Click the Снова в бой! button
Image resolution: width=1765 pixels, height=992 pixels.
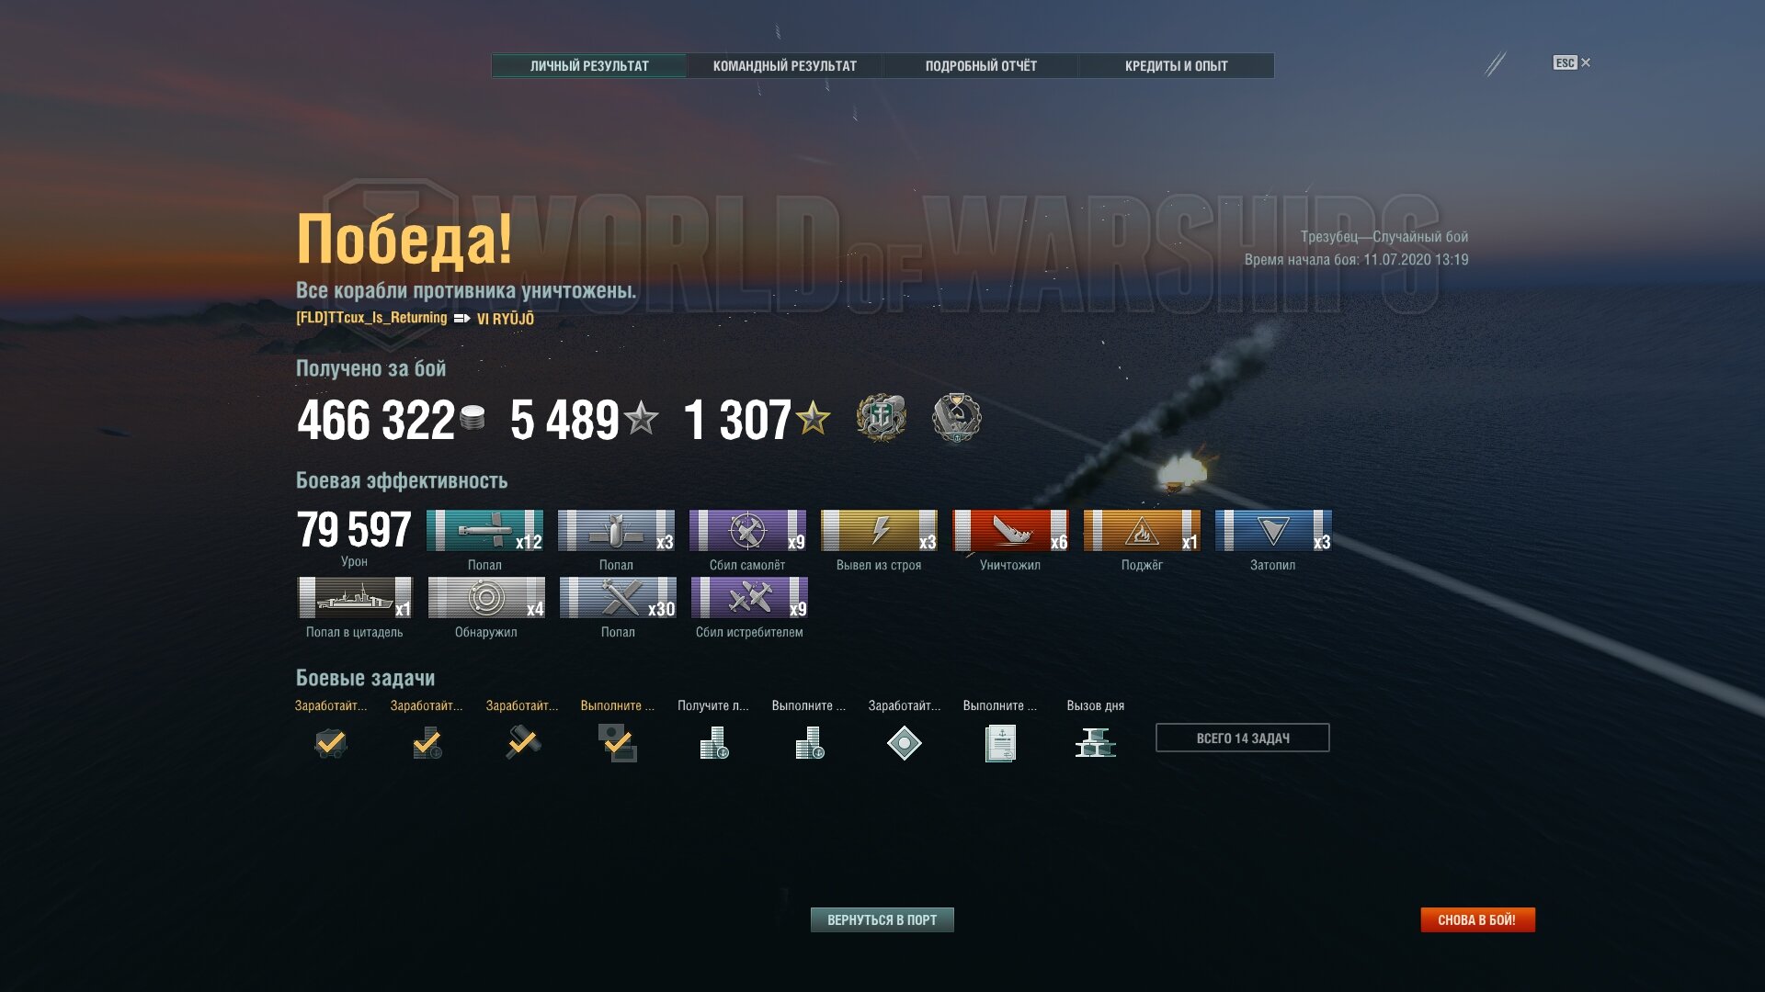[1477, 919]
